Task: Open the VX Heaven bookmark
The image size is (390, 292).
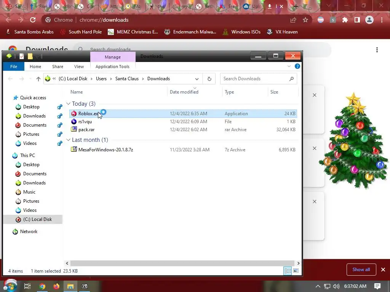Action: tap(282, 32)
